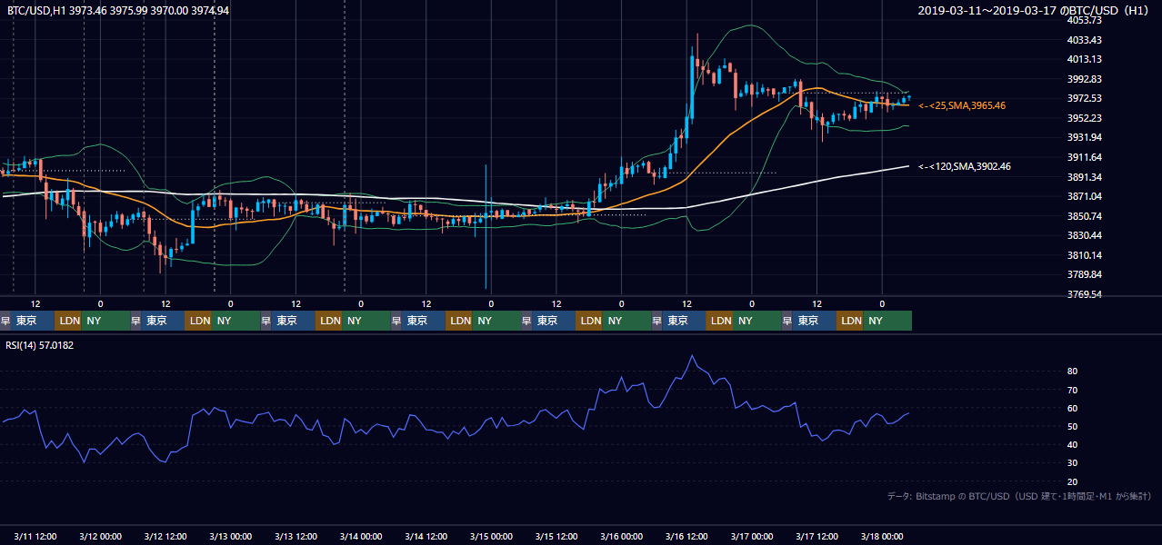Click RSI scale value 60
Viewport: 1162px width, 545px height.
(x=1073, y=408)
